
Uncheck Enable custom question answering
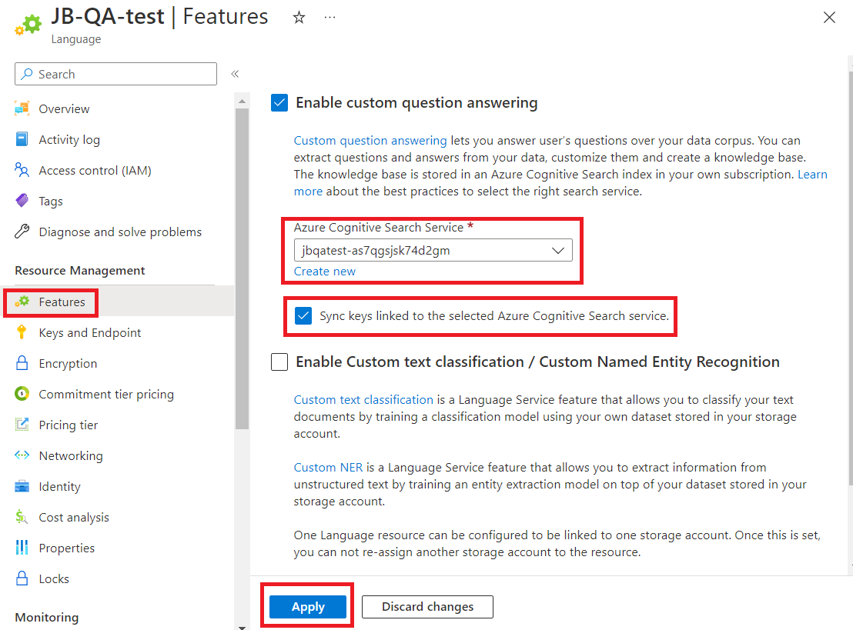279,103
